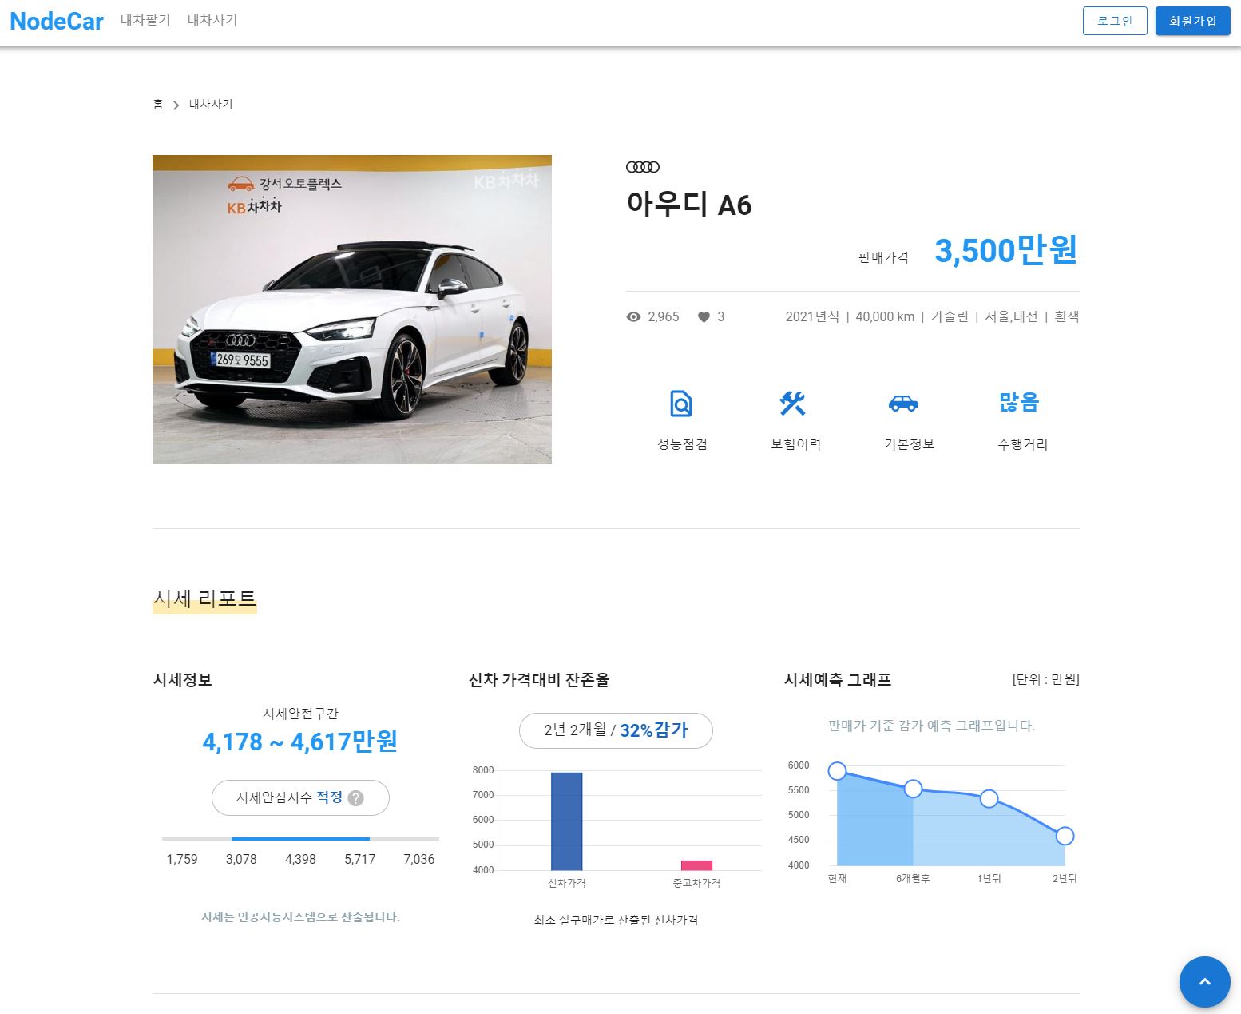The image size is (1241, 1014).
Task: Click the NodeCar logo
Action: click(55, 21)
